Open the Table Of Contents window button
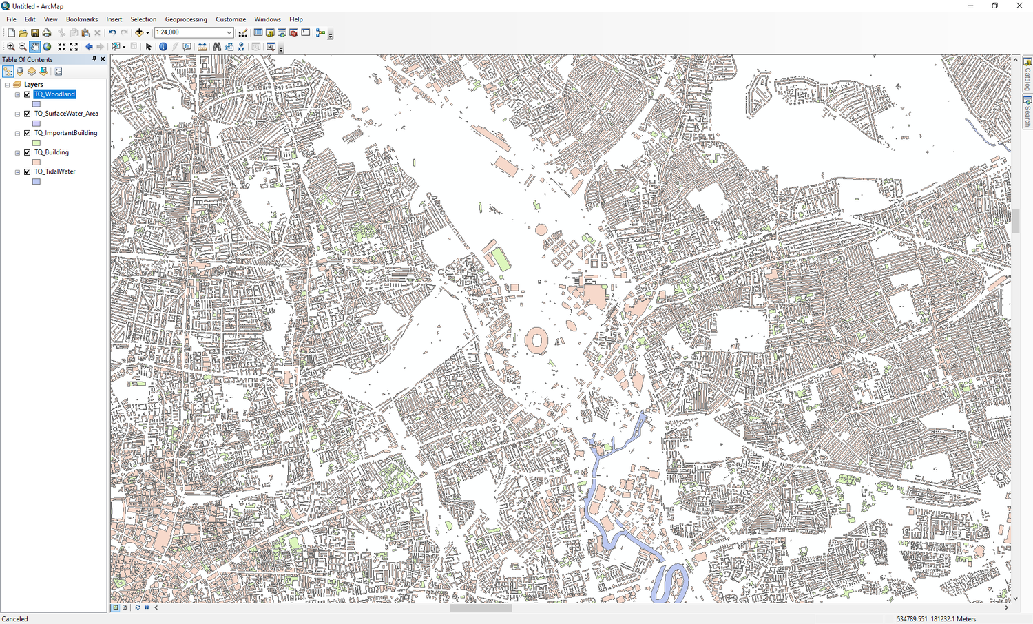Image resolution: width=1033 pixels, height=624 pixels. (258, 32)
